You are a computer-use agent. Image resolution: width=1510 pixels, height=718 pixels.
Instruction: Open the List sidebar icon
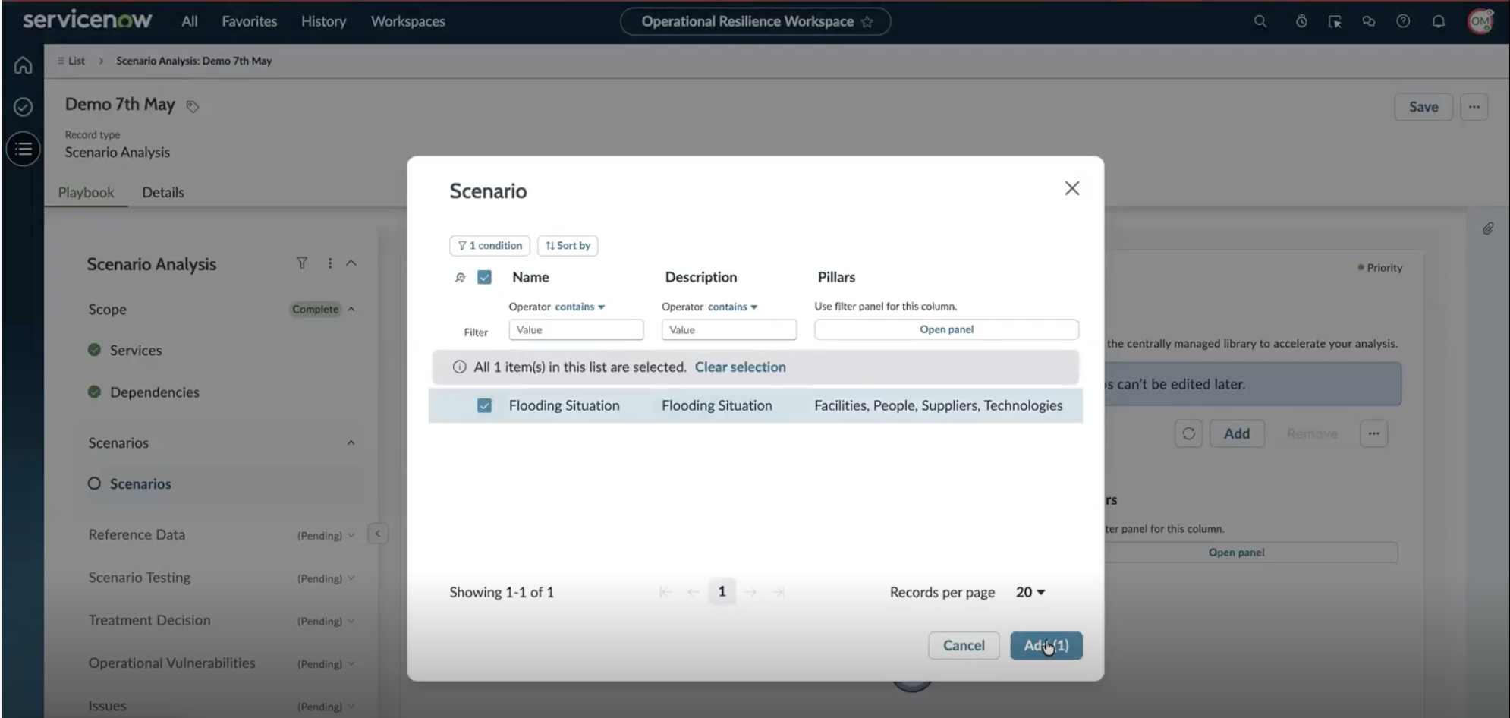[x=23, y=149]
